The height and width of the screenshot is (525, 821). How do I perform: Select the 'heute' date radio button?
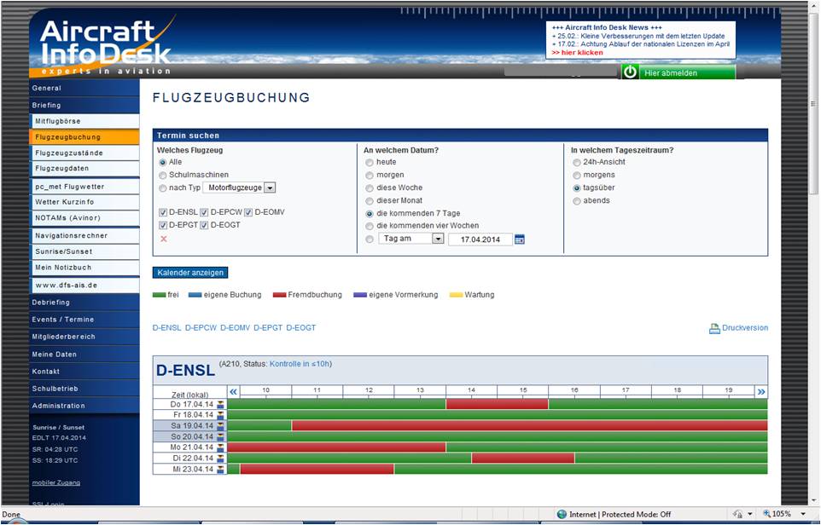[370, 162]
